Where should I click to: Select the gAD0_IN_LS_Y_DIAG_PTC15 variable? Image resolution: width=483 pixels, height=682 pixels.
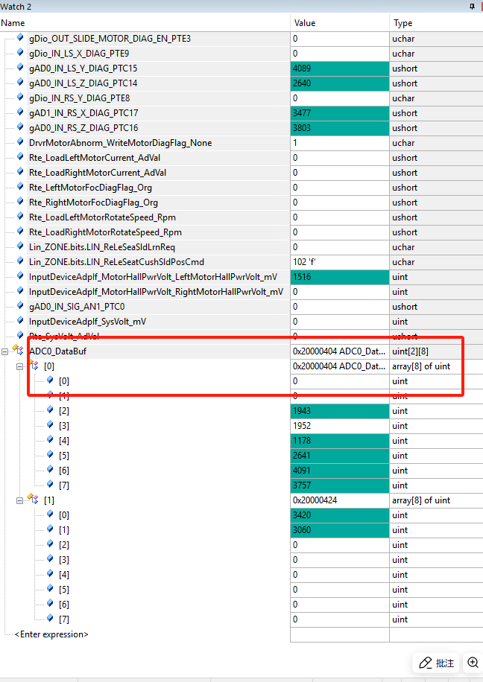click(83, 68)
